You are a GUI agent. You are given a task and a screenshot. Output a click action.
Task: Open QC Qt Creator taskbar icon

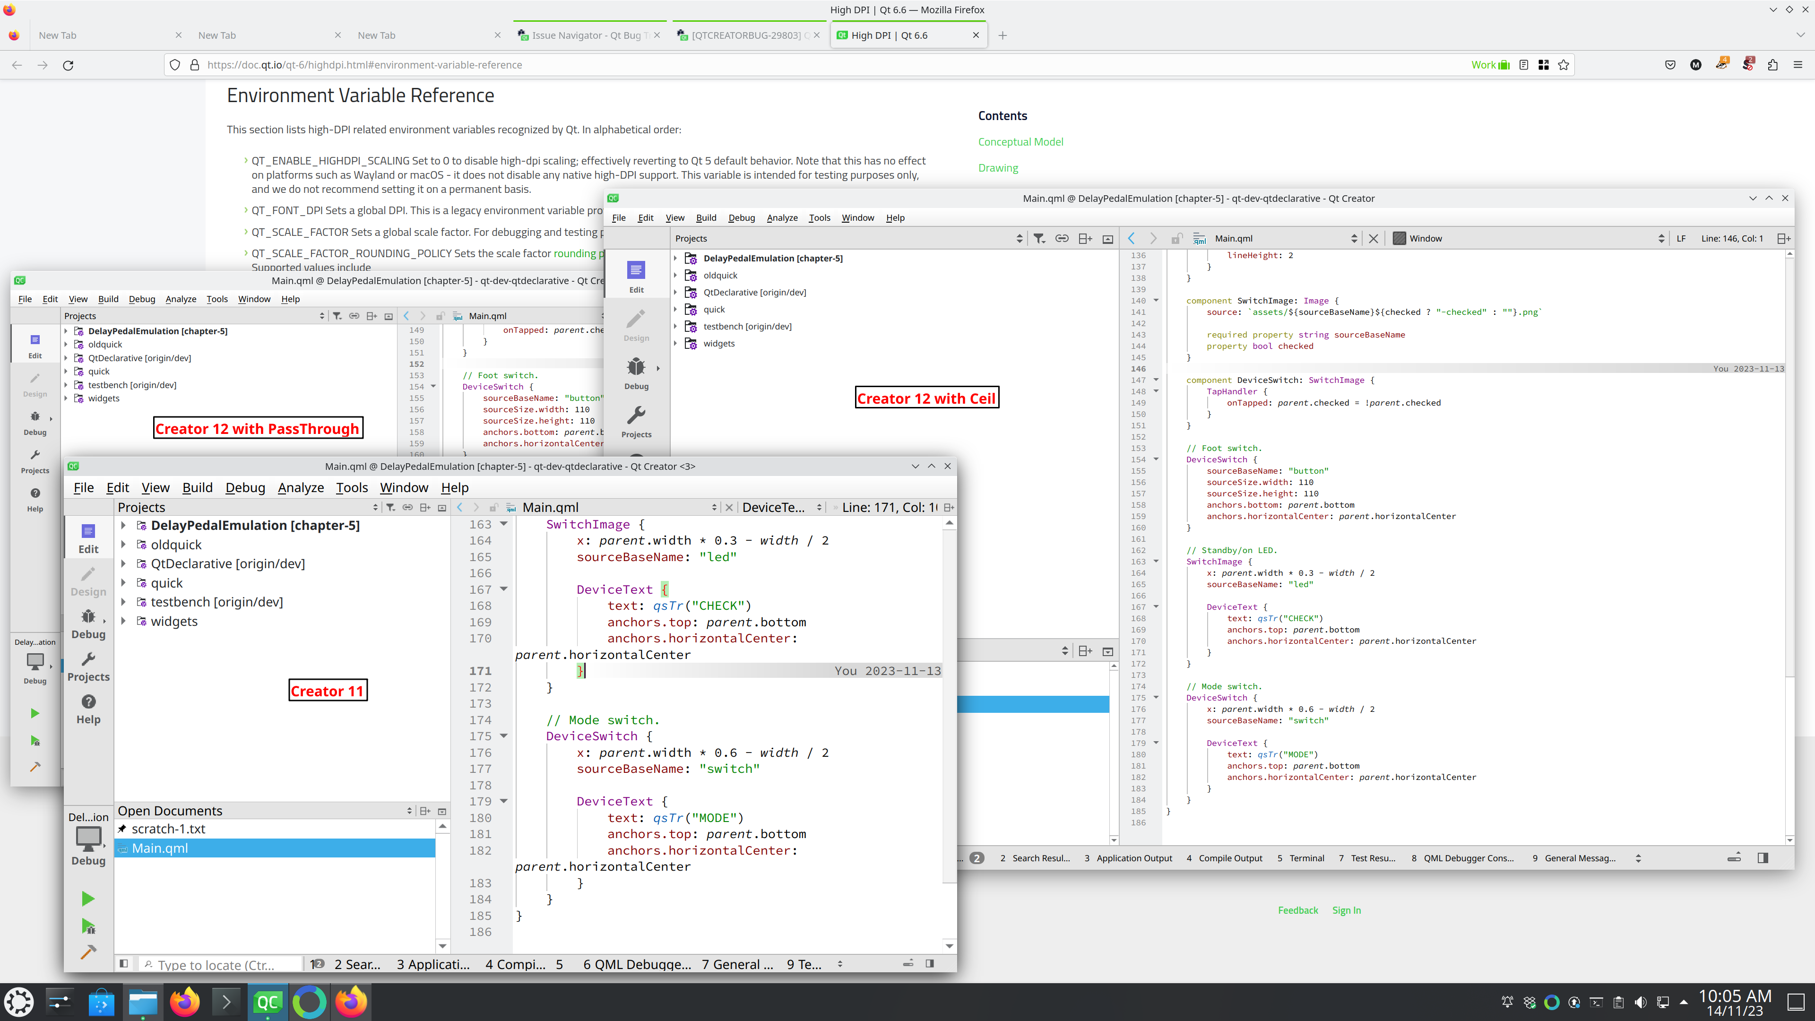pyautogui.click(x=268, y=1002)
